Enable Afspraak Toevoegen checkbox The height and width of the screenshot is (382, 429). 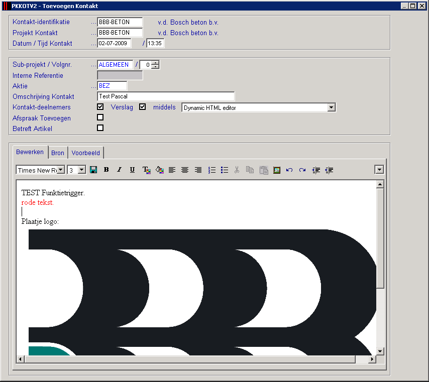click(100, 117)
